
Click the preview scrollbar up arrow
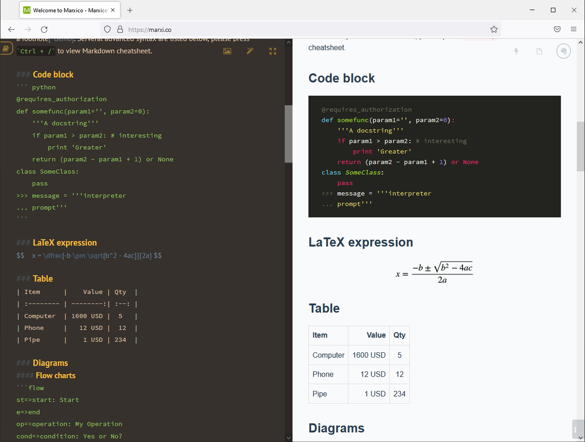[x=581, y=43]
